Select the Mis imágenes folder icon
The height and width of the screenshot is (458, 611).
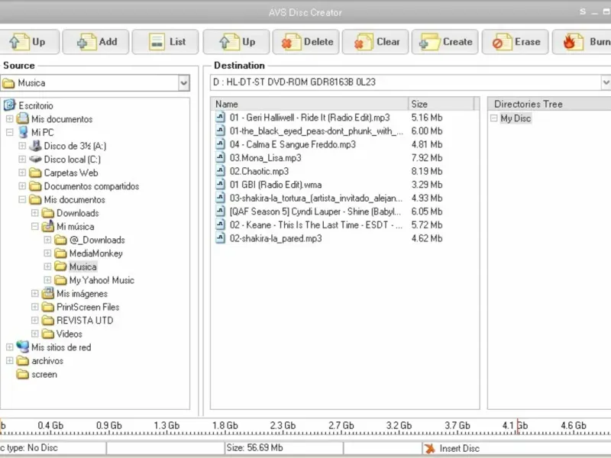click(48, 293)
